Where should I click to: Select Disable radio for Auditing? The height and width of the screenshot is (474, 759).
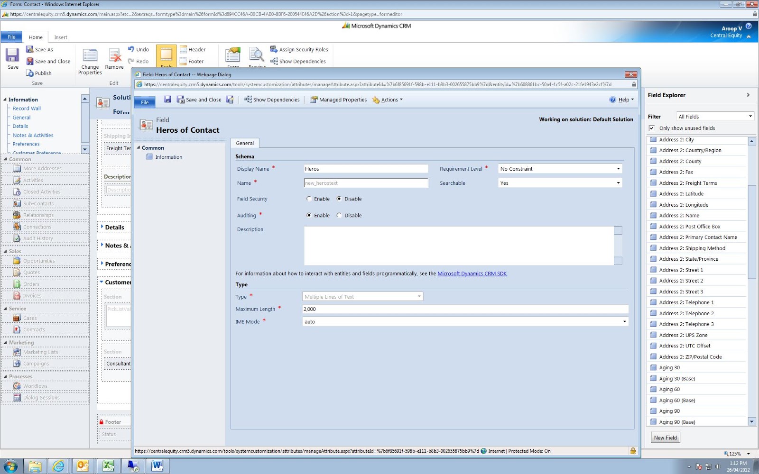pos(339,215)
